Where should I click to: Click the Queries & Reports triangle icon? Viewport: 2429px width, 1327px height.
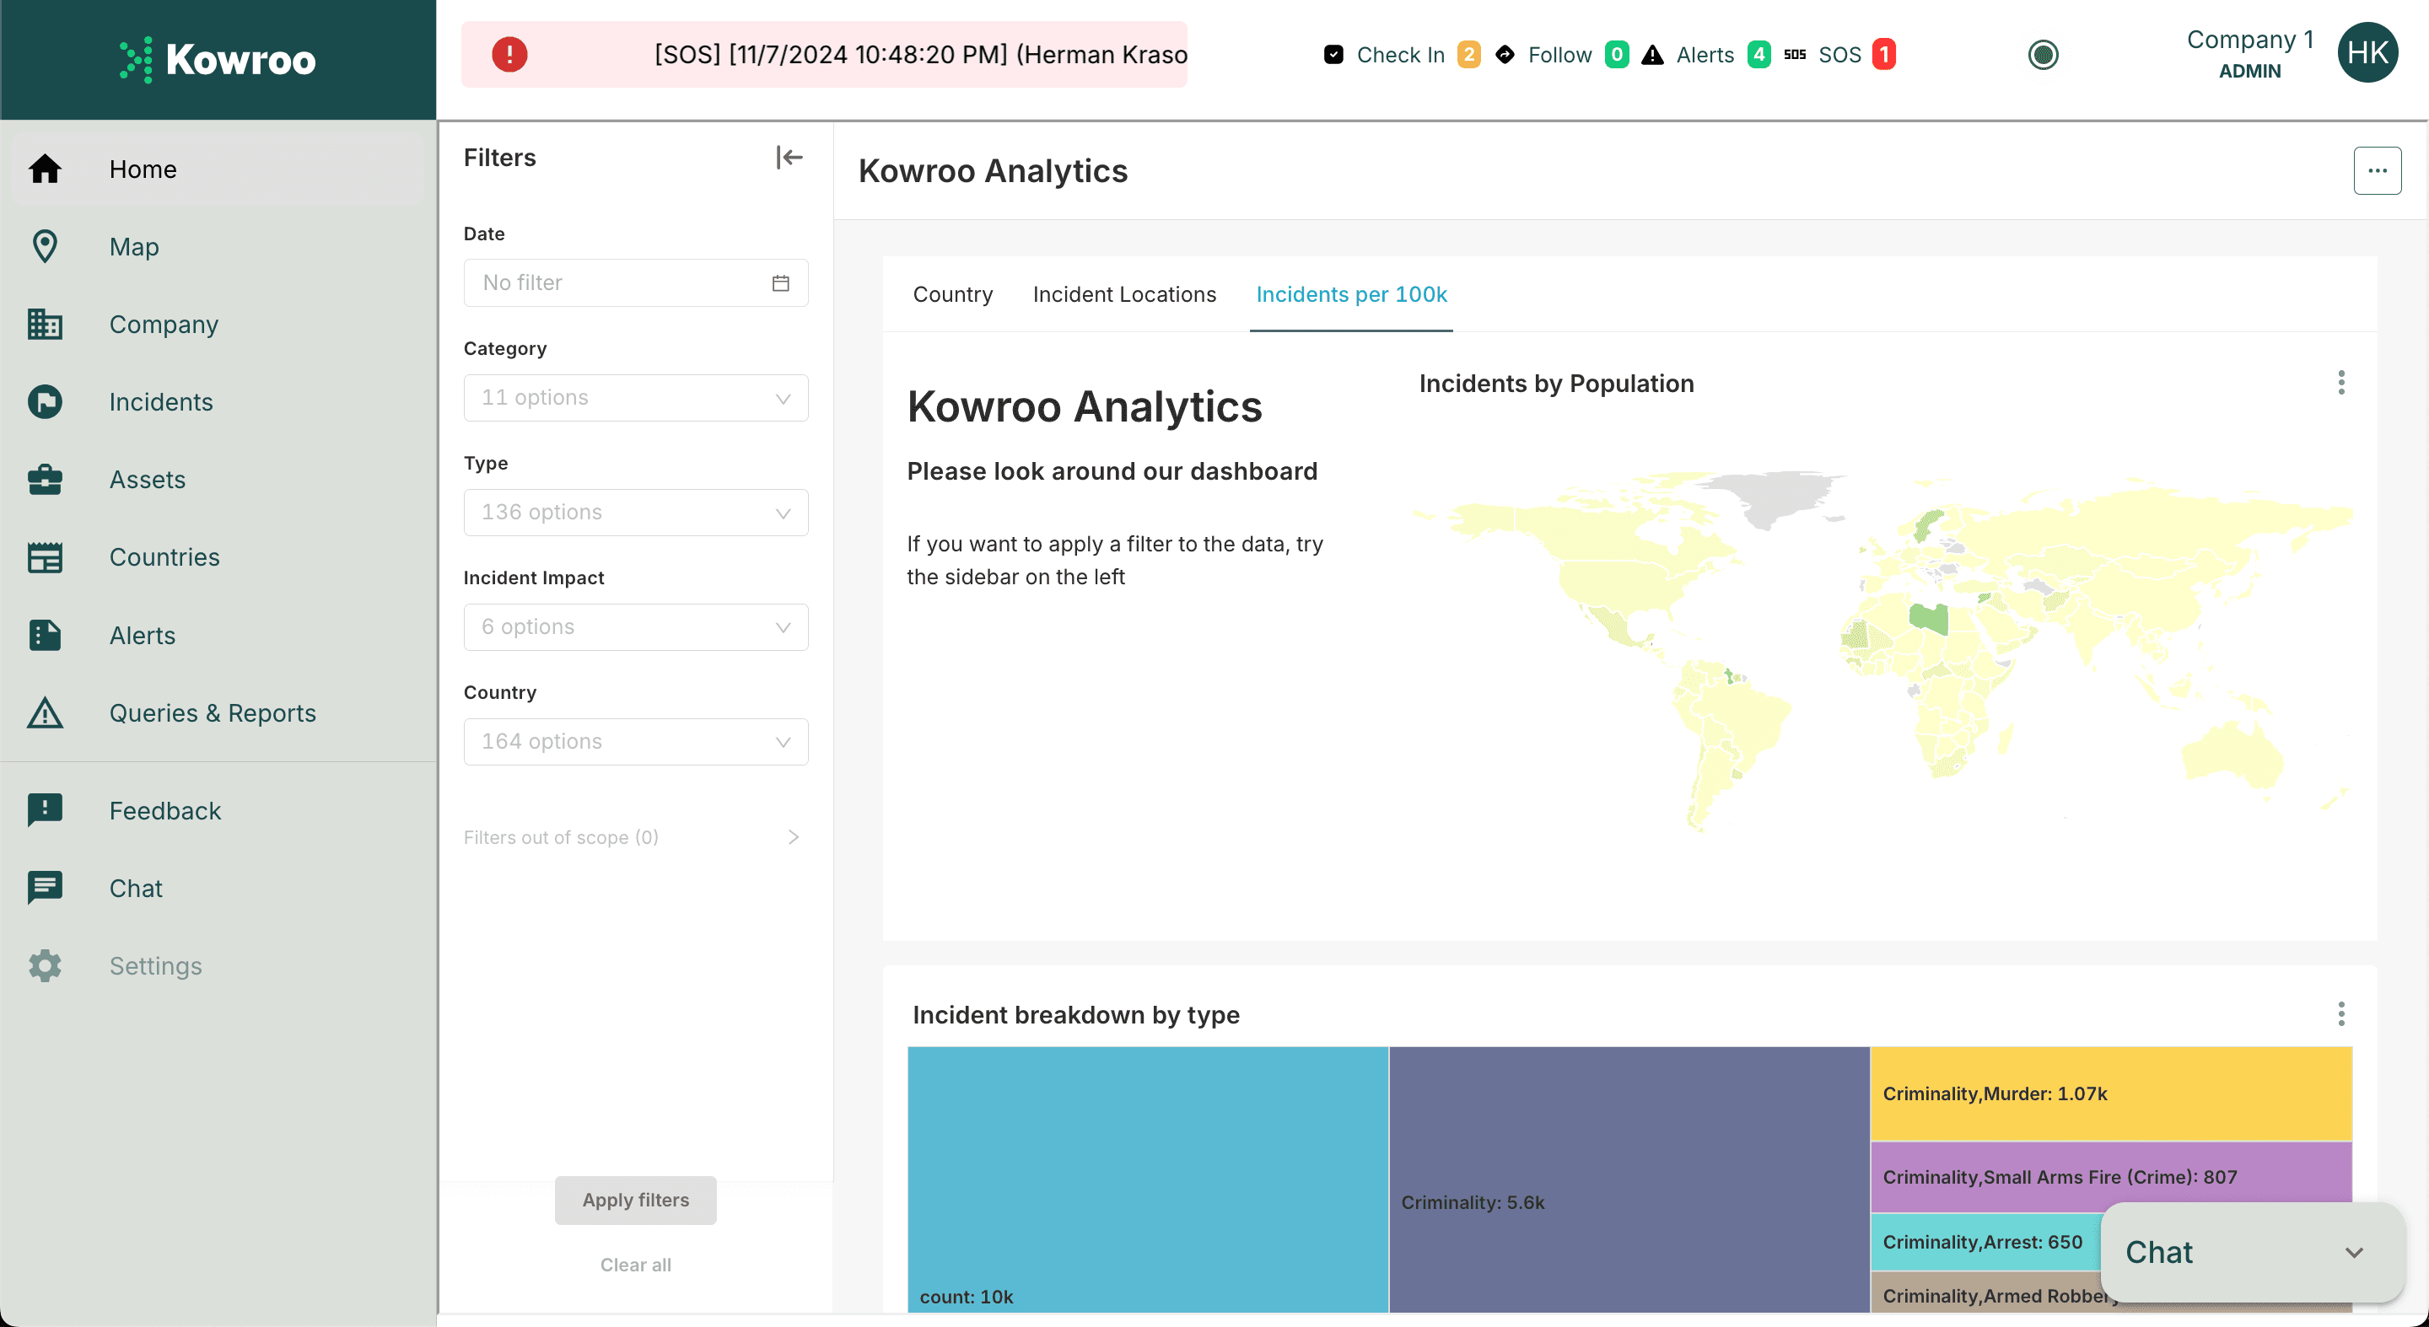tap(45, 712)
